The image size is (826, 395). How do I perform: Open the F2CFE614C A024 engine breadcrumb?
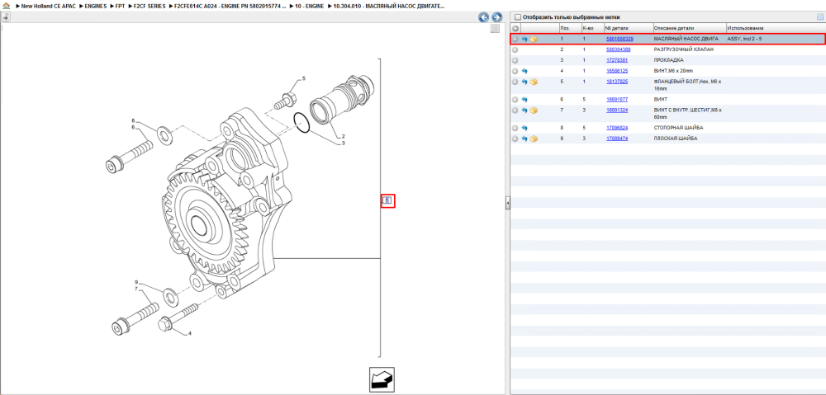click(230, 6)
